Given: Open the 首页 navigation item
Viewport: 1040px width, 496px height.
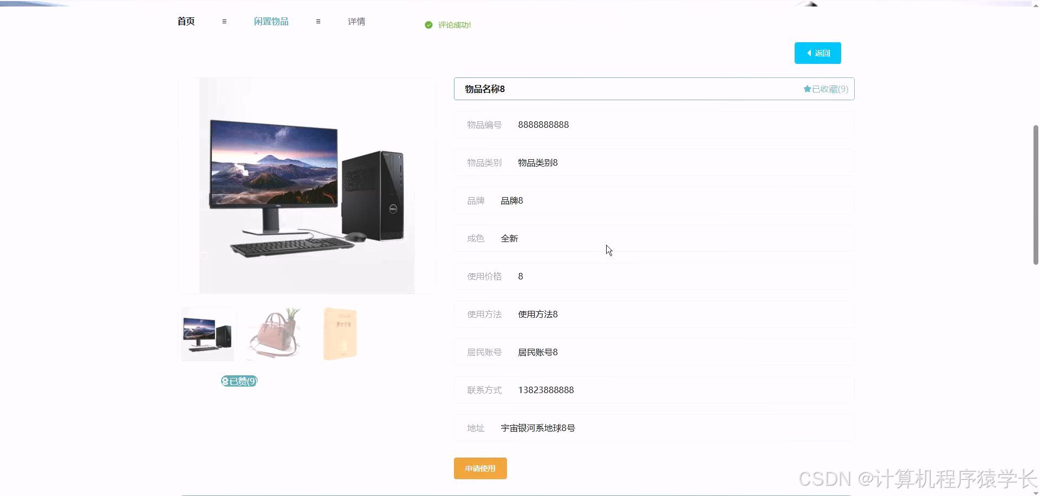Looking at the screenshot, I should tap(185, 21).
